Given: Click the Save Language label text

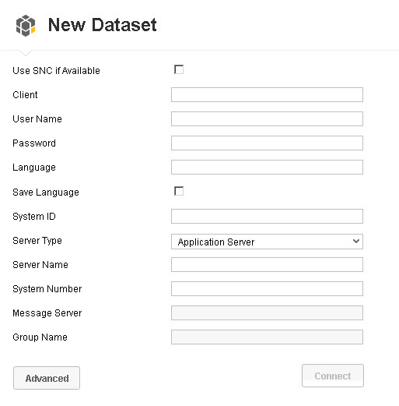Looking at the screenshot, I should click(46, 192).
